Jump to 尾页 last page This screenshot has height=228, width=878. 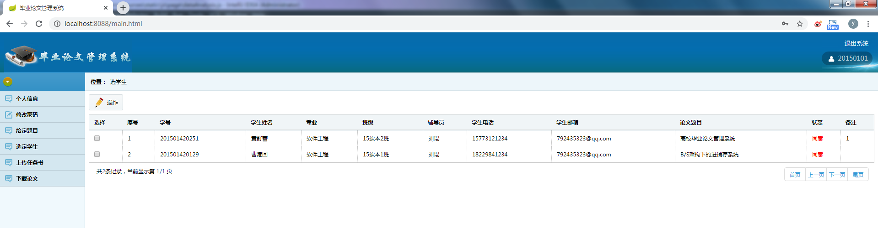coord(858,175)
